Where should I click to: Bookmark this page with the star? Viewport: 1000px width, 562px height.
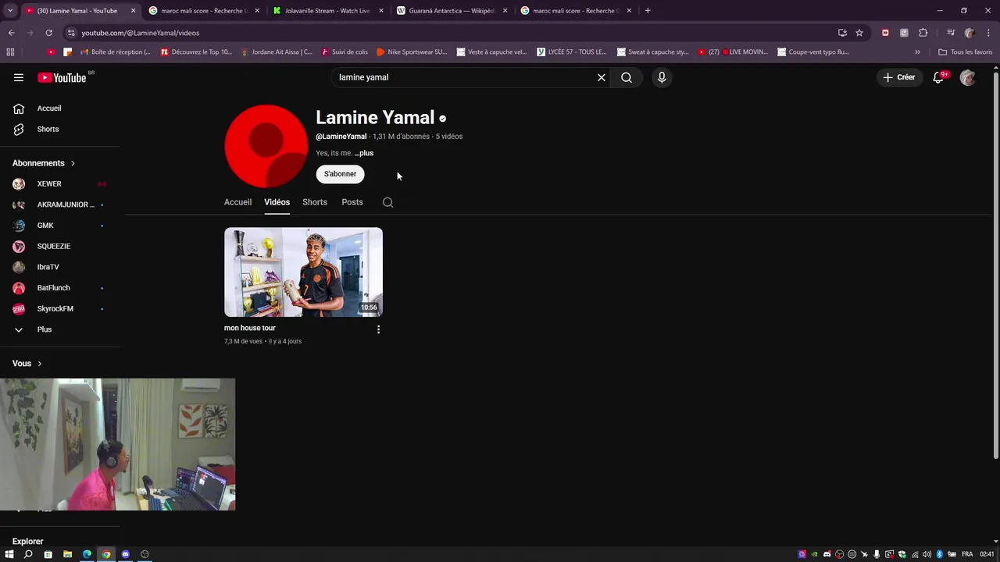pyautogui.click(x=859, y=33)
